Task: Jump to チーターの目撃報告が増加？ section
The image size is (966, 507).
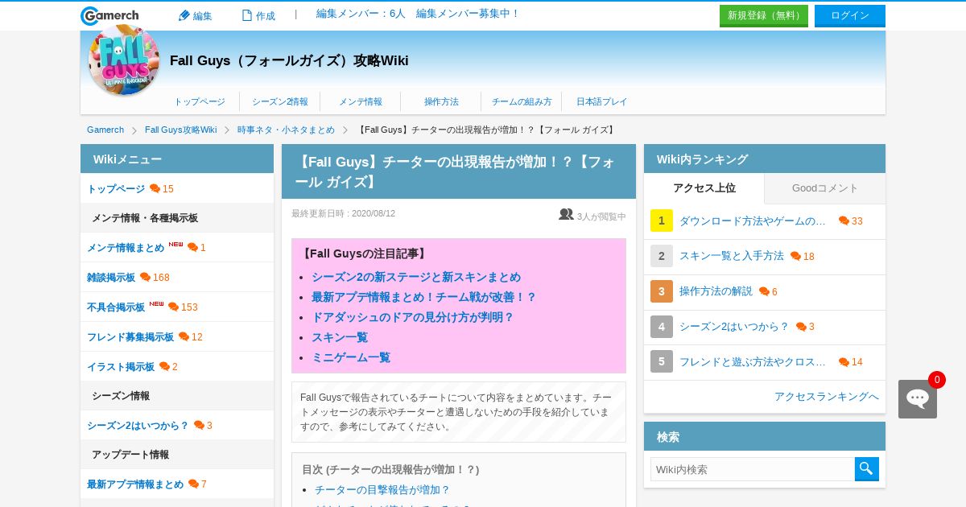Action: pos(382,490)
